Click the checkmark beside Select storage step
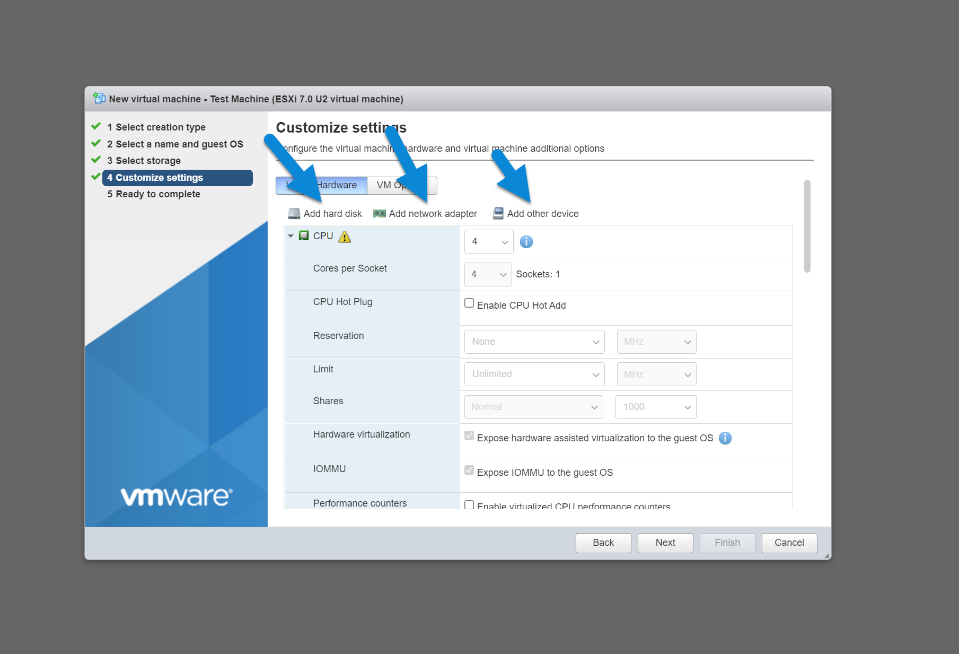Screen dimensions: 959x654 tap(96, 159)
